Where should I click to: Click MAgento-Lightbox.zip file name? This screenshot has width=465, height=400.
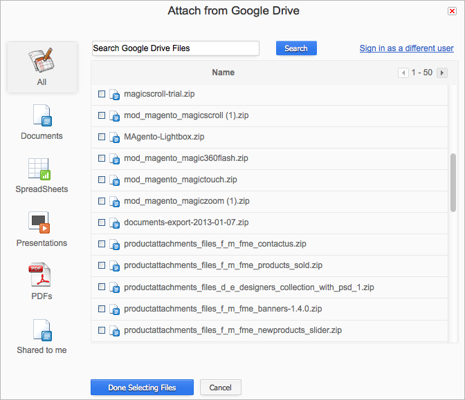pyautogui.click(x=164, y=137)
